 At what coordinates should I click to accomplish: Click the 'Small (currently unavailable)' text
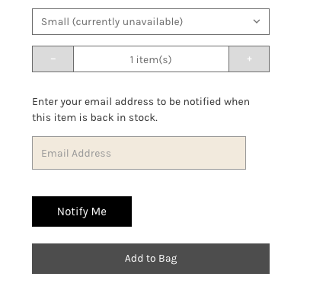112,22
